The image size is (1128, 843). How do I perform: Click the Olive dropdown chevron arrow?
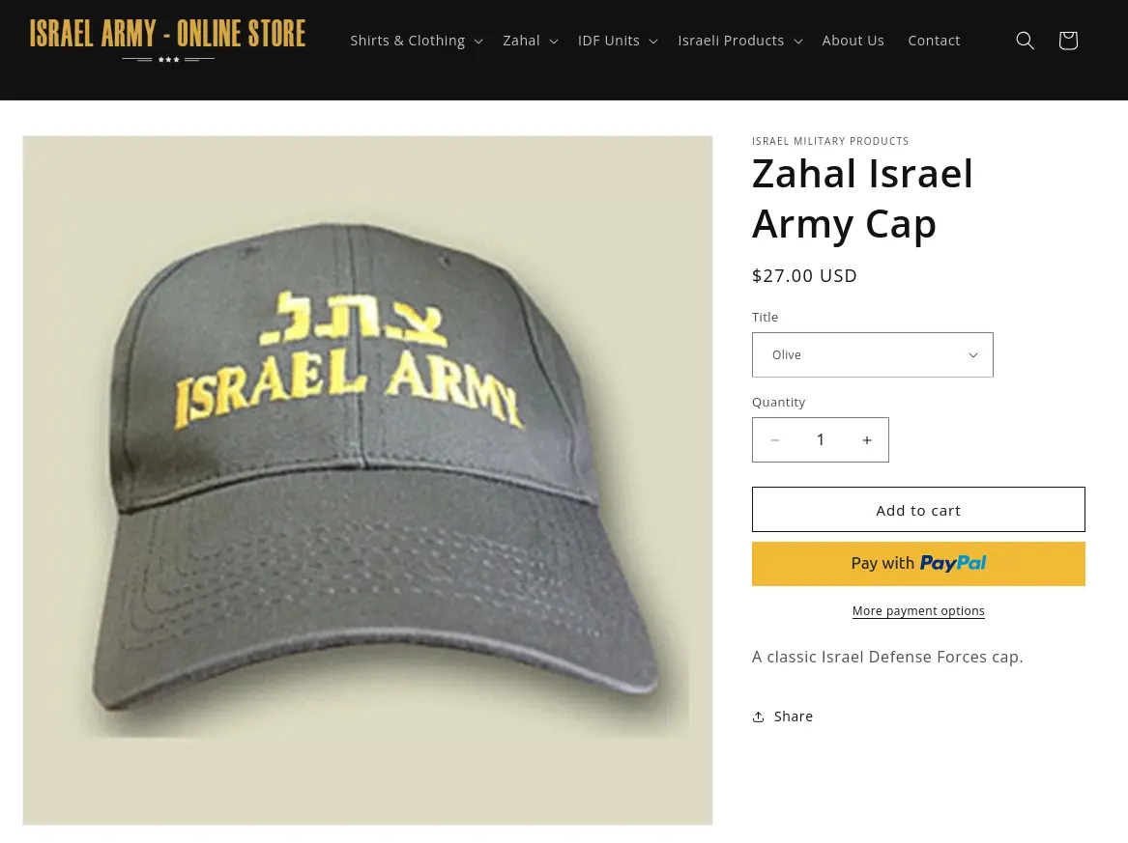[972, 355]
